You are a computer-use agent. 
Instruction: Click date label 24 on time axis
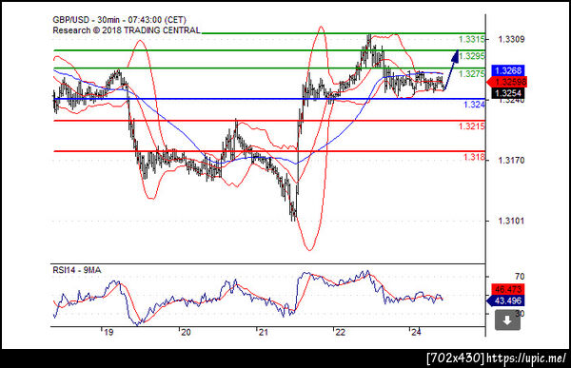(416, 332)
